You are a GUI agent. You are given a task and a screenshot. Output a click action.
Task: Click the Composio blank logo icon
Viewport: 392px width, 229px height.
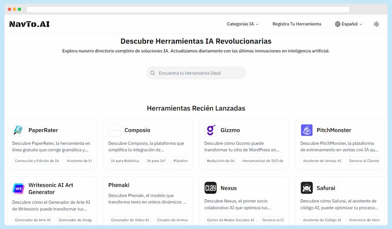click(x=115, y=130)
